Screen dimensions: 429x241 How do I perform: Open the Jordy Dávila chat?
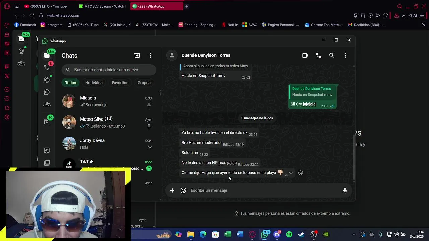click(x=108, y=143)
